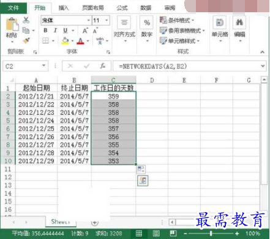Switch to the Review (审阅) tab
This screenshot has width=270, height=239.
click(170, 8)
